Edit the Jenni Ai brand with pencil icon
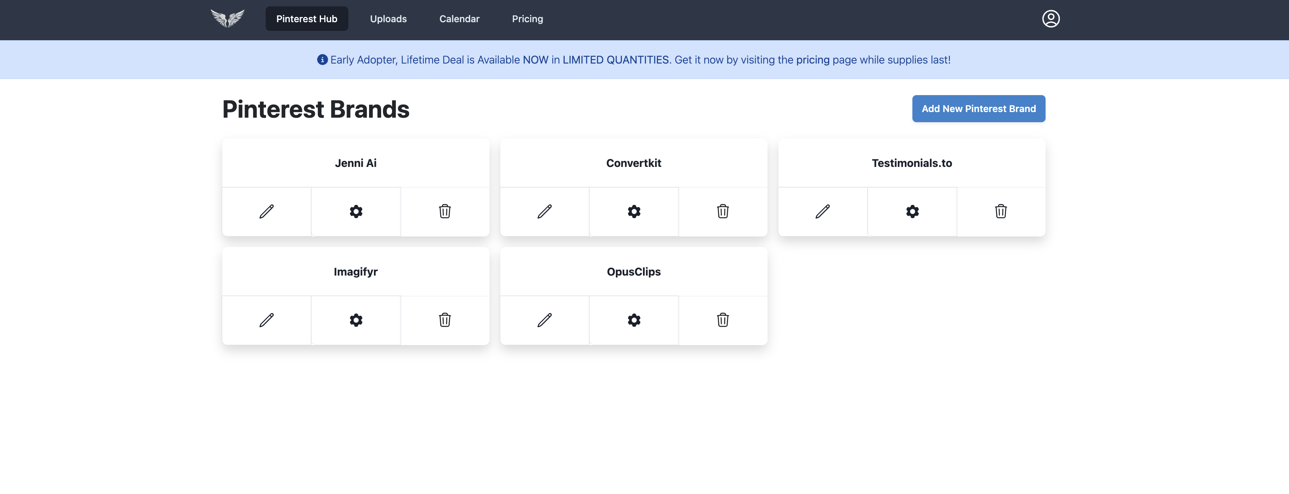This screenshot has width=1289, height=494. coord(267,212)
